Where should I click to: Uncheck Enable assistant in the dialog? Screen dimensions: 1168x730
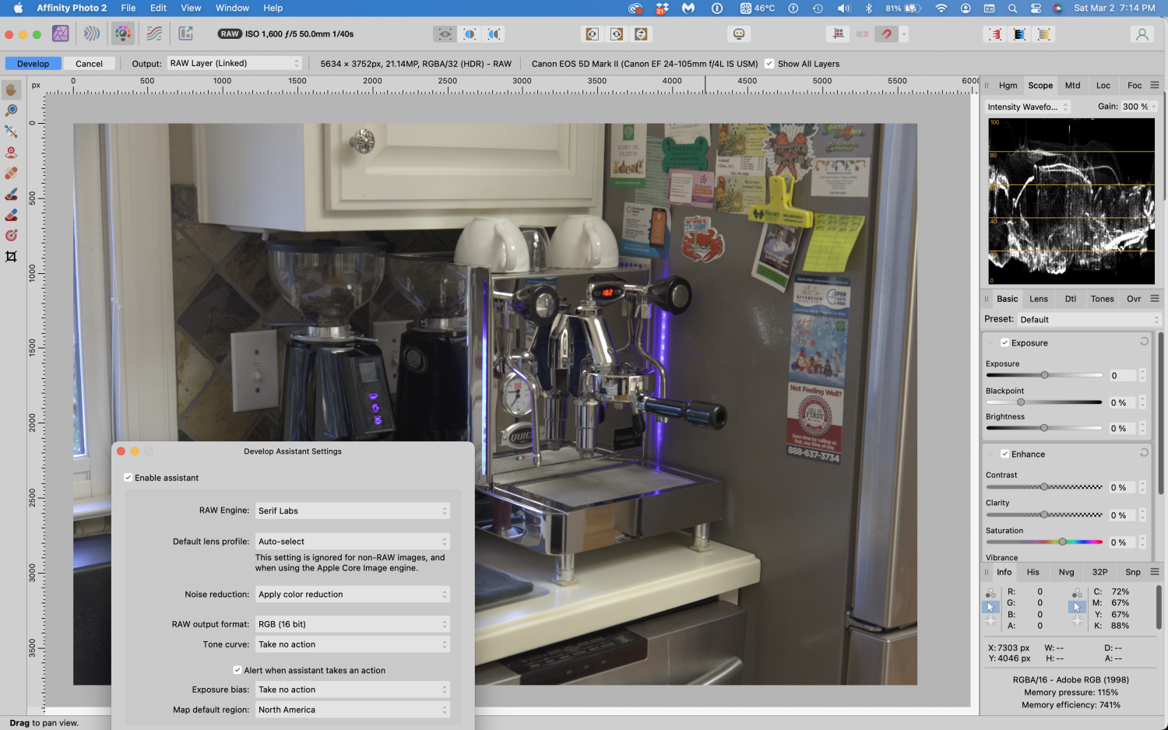[128, 477]
